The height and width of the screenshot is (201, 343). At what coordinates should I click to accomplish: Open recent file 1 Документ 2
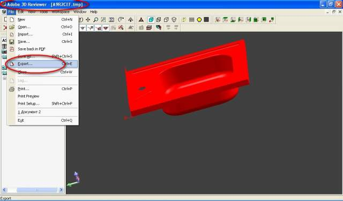pos(43,112)
